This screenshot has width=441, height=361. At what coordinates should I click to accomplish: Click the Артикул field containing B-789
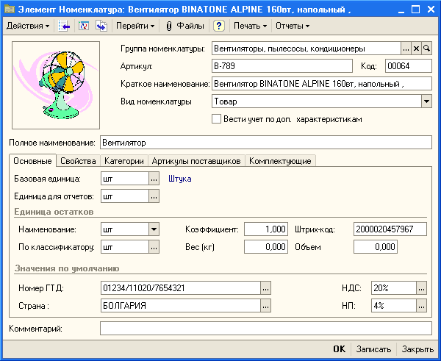(282, 66)
